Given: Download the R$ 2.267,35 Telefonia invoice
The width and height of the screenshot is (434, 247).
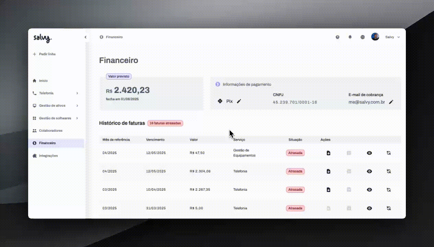Looking at the screenshot, I should click(328, 190).
